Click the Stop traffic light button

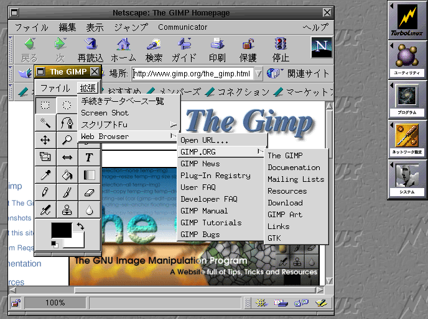point(281,50)
